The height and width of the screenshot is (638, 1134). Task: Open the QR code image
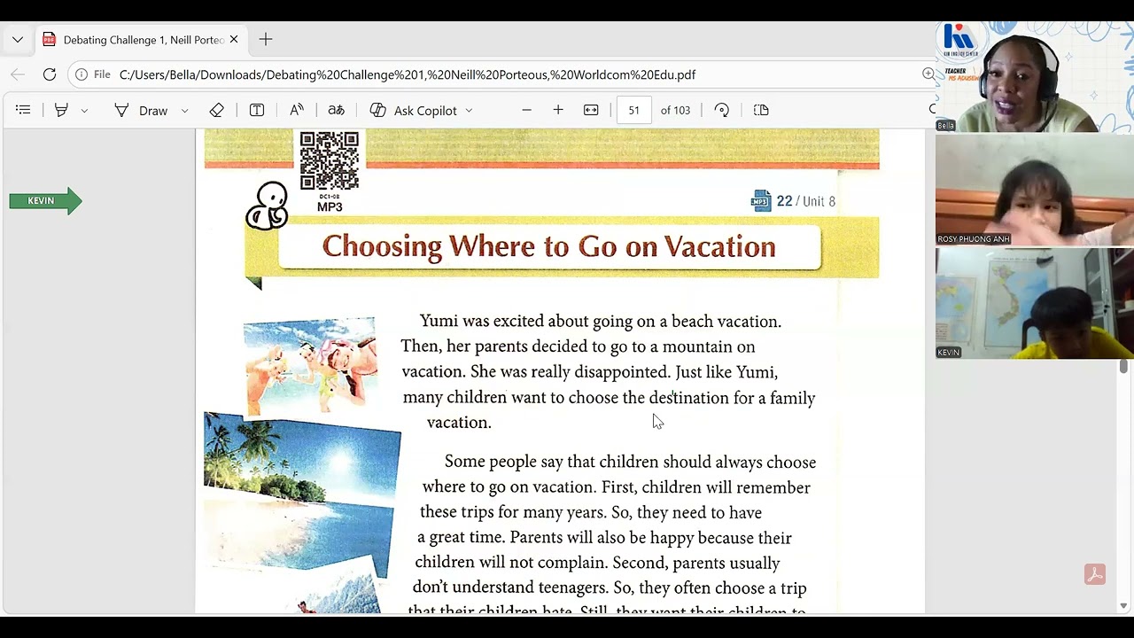pyautogui.click(x=330, y=160)
